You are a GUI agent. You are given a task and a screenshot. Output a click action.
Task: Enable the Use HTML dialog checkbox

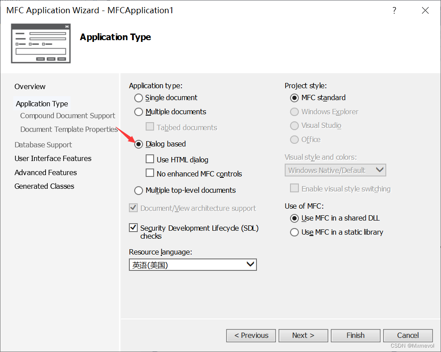150,159
